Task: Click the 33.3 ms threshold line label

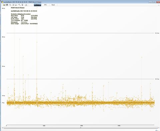Action: (157, 33)
